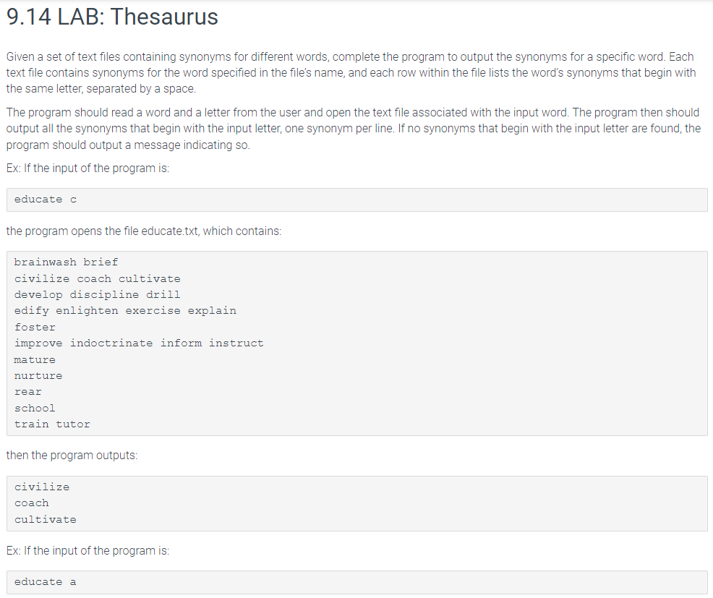Click the 'educate a' input example box
Viewport: 713px width, 598px height.
(x=357, y=582)
